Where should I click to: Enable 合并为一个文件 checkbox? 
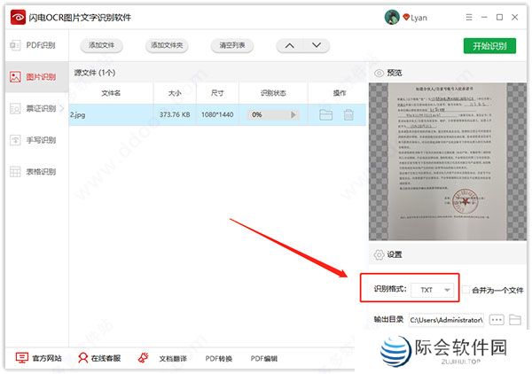tap(466, 290)
